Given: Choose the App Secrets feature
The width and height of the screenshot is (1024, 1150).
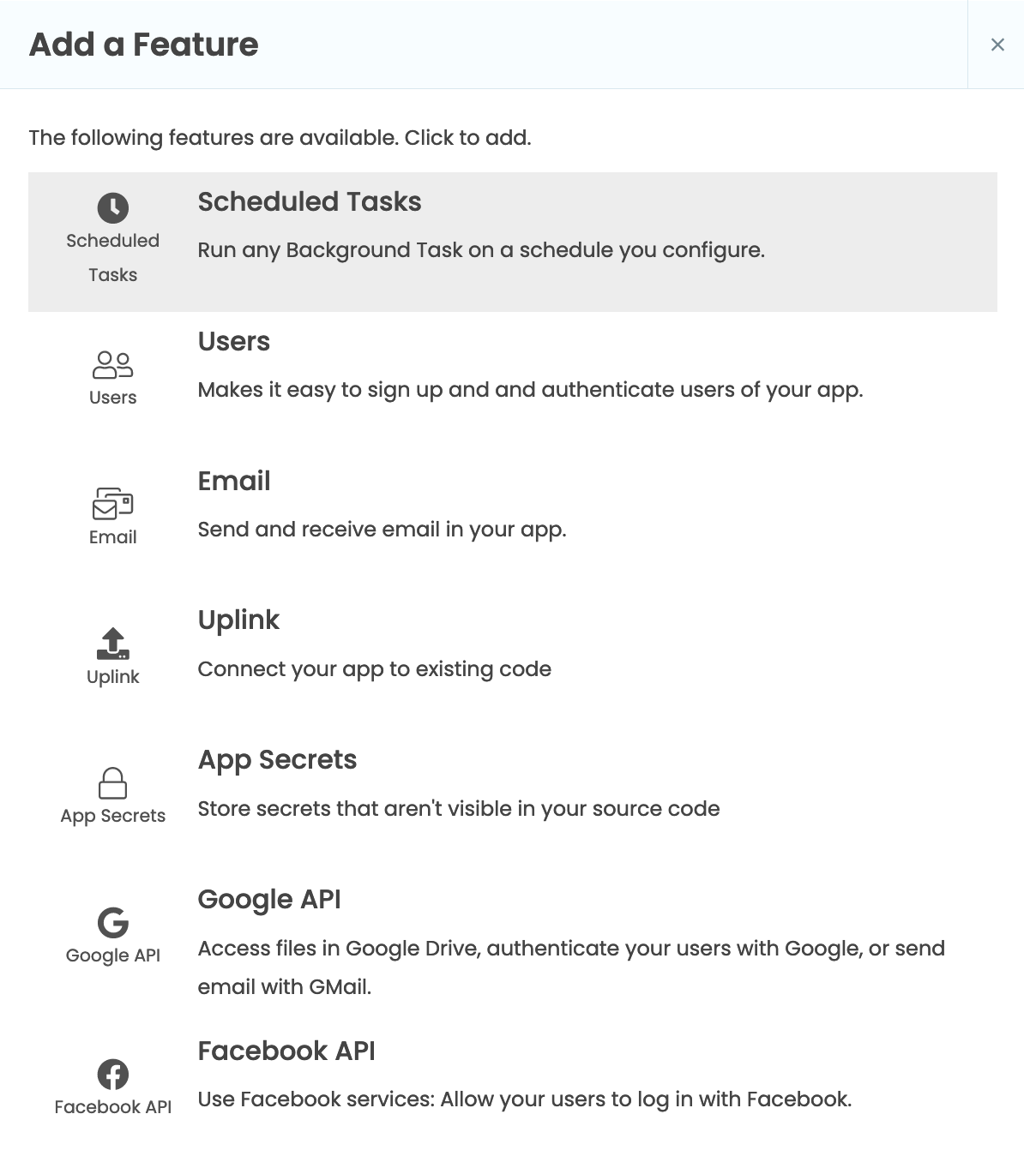Looking at the screenshot, I should 515,785.
